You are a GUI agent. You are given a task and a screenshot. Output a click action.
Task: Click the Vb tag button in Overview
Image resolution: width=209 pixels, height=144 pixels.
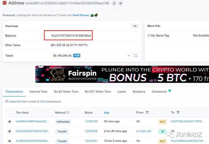(134, 26)
